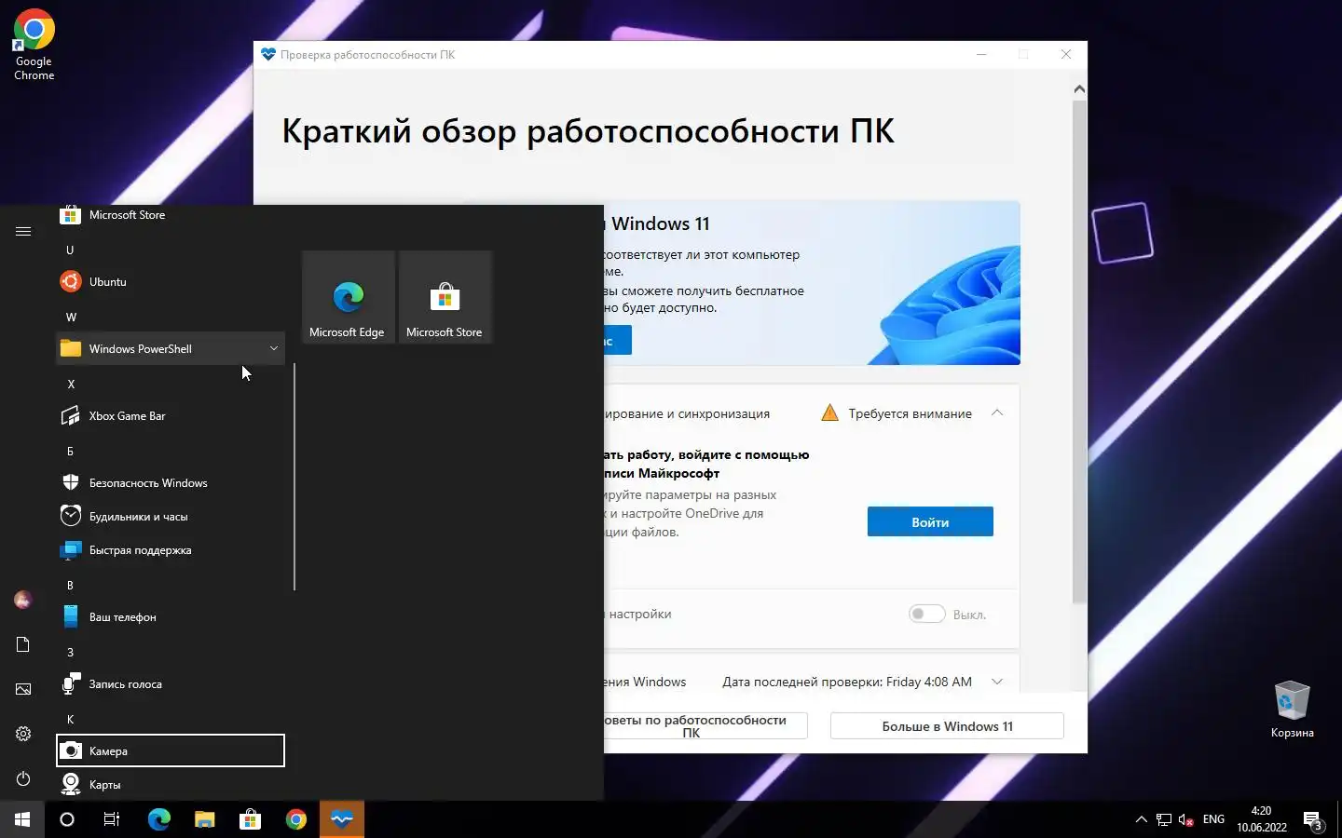Jump to letter W header in app list
Viewport: 1342px width, 838px height.
click(x=71, y=318)
